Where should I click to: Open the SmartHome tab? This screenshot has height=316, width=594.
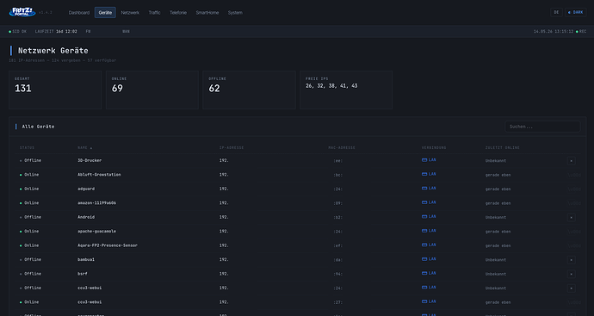(x=207, y=13)
